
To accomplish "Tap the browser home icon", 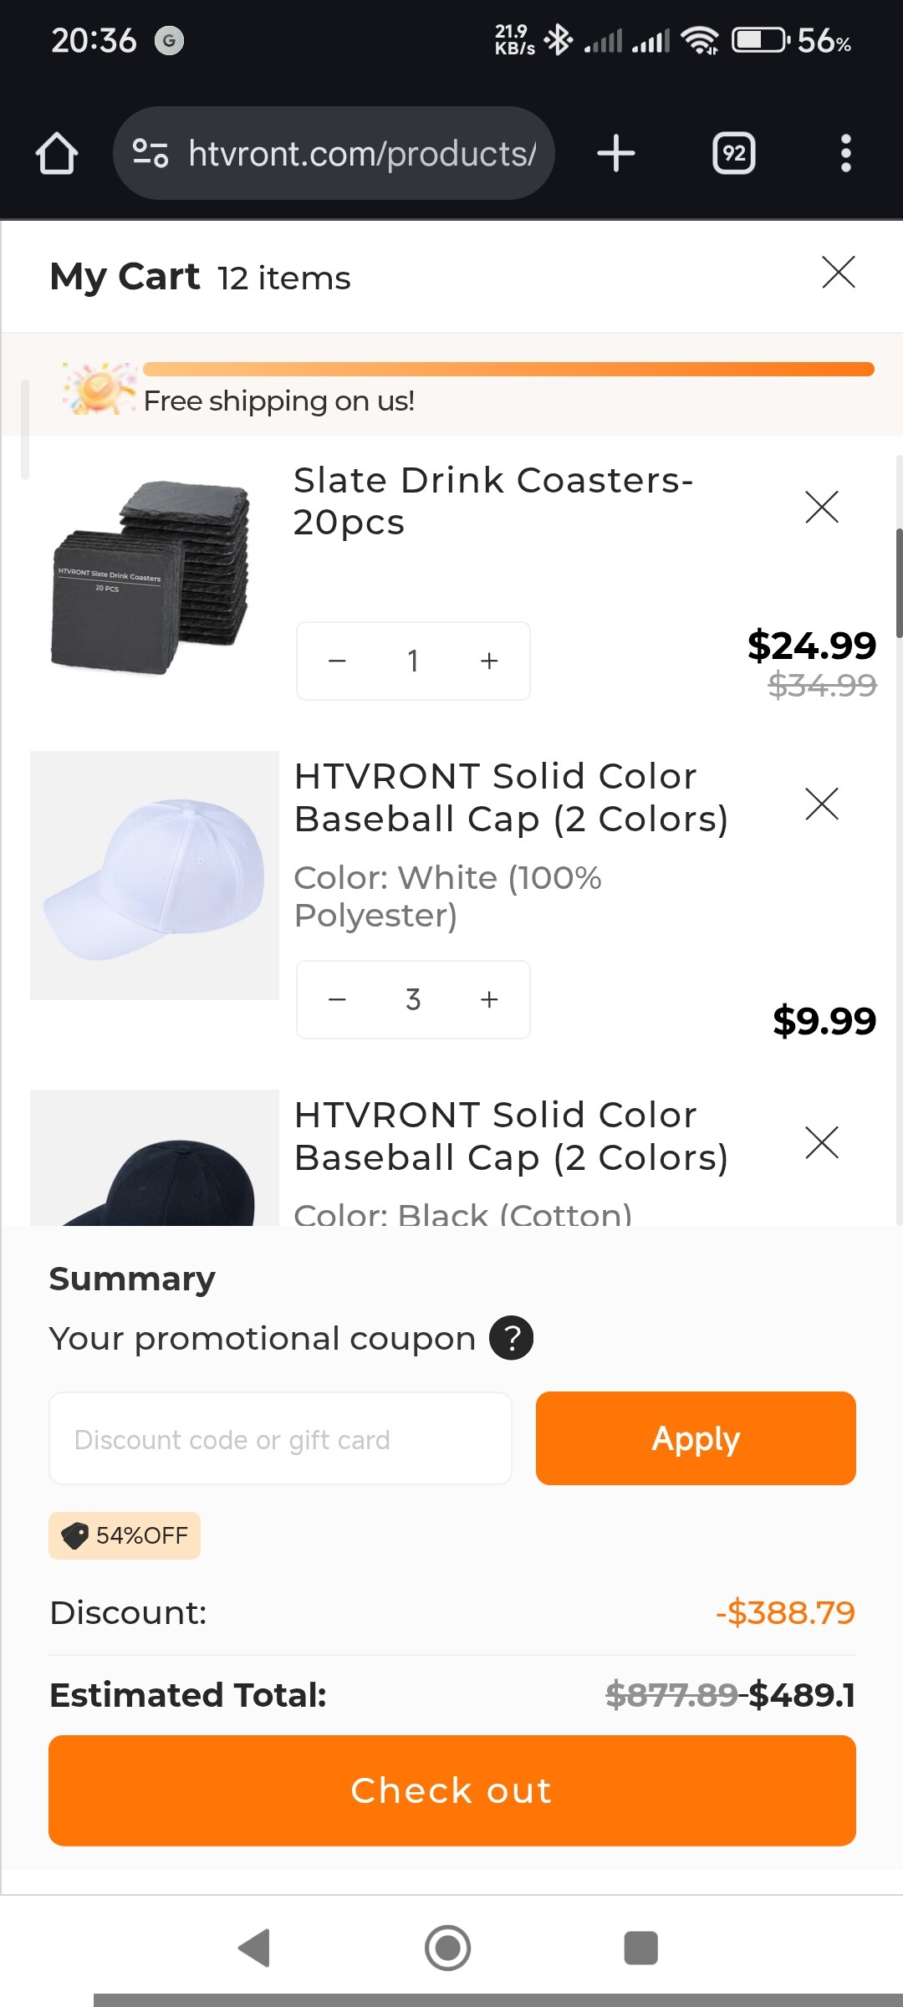I will click(57, 154).
